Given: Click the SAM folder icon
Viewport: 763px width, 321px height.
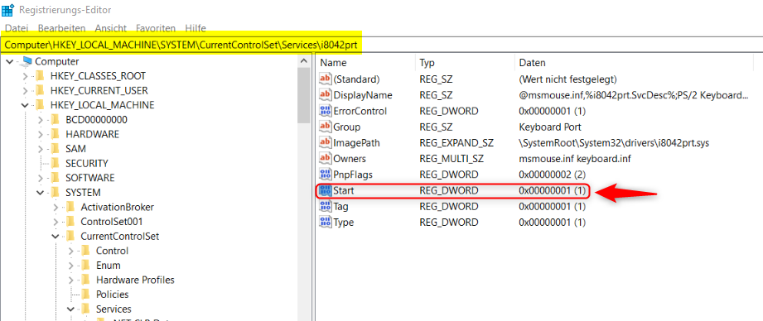Looking at the screenshot, I should tap(56, 149).
